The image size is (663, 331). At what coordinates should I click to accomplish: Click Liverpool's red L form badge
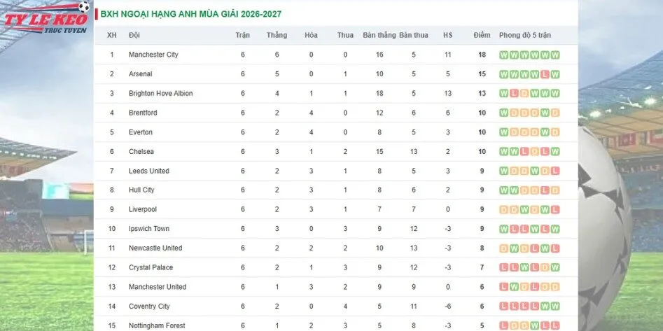(x=555, y=210)
